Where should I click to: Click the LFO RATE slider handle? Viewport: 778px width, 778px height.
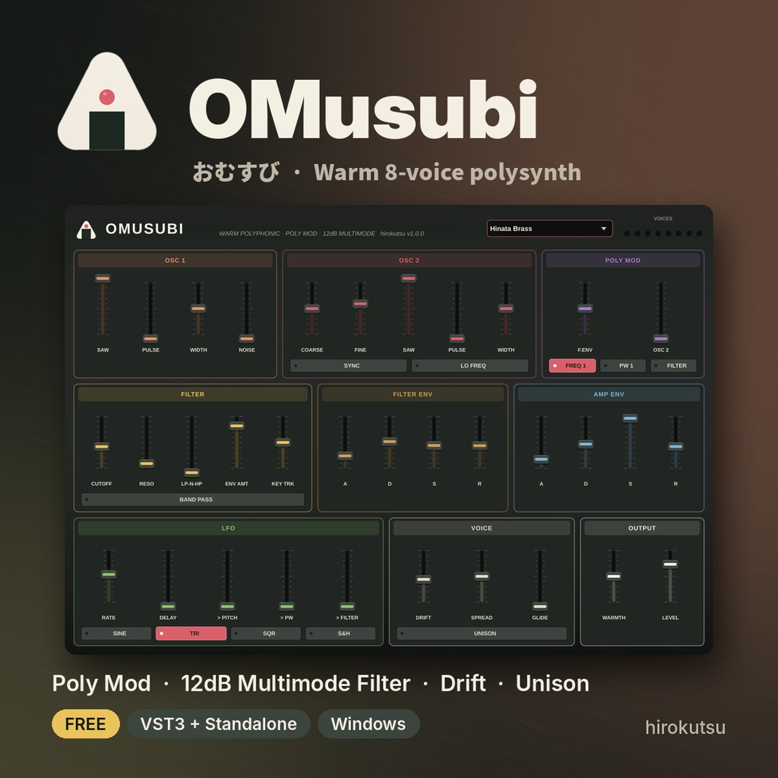click(x=109, y=574)
